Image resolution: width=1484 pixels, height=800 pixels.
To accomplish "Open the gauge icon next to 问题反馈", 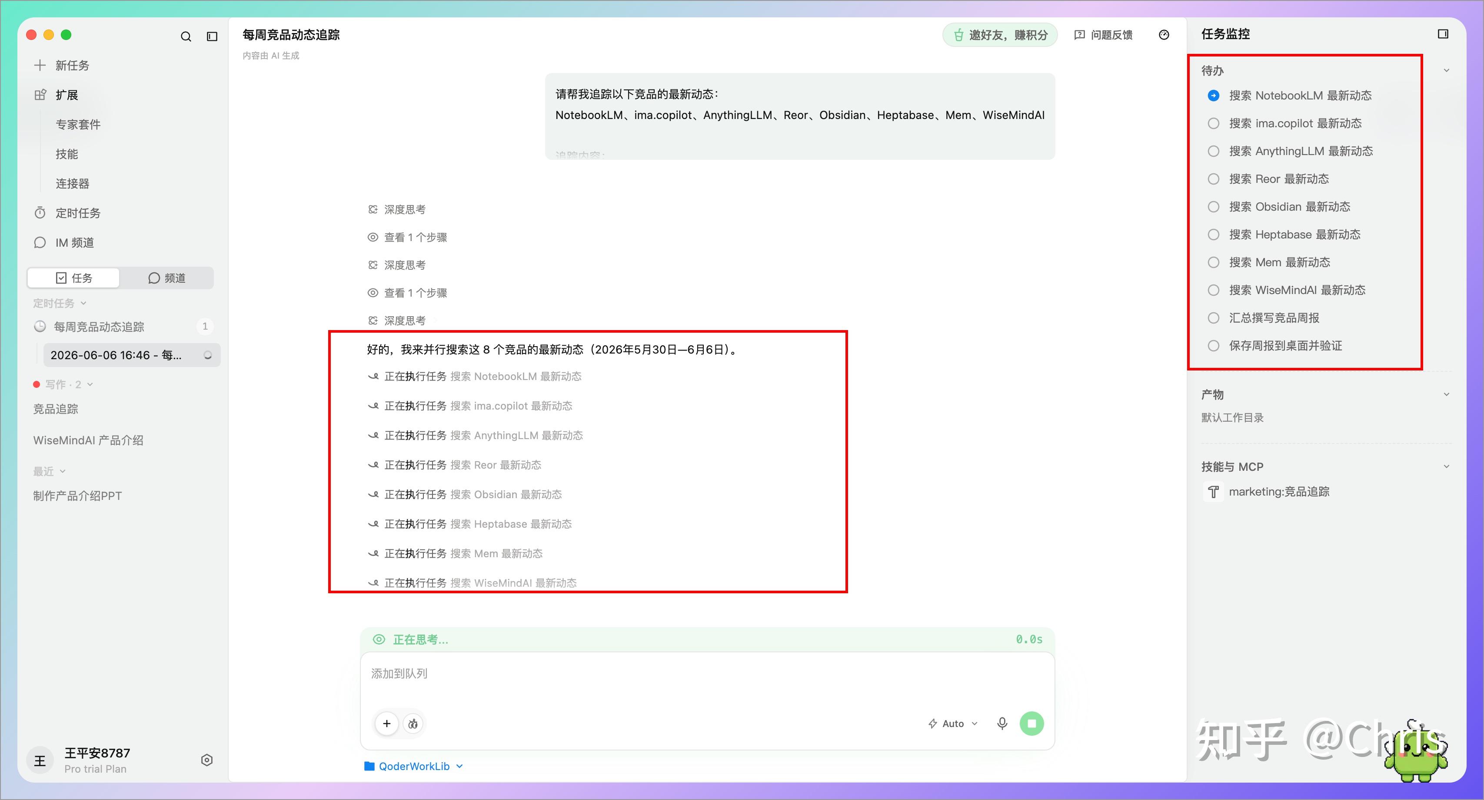I will click(1164, 35).
